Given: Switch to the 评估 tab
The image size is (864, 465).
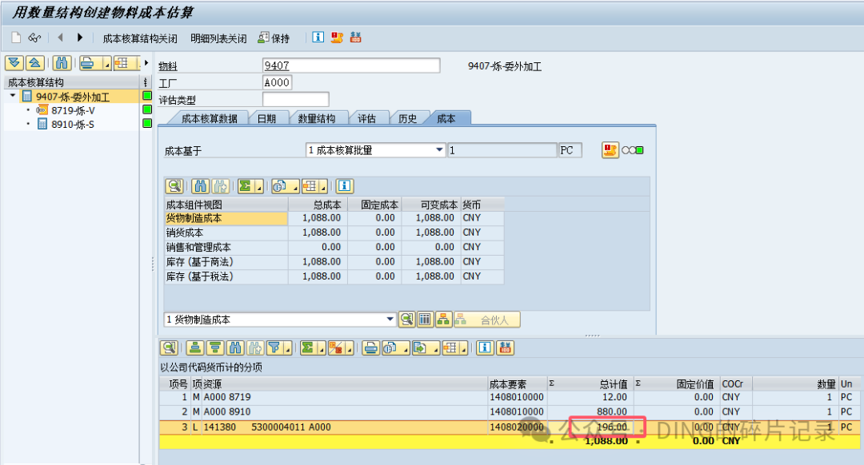Looking at the screenshot, I should coord(366,118).
